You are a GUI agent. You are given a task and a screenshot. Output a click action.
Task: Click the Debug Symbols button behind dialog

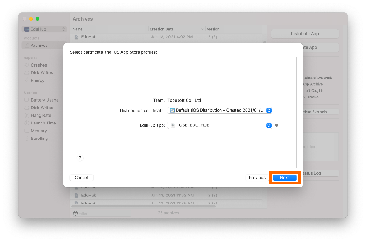[321, 112]
